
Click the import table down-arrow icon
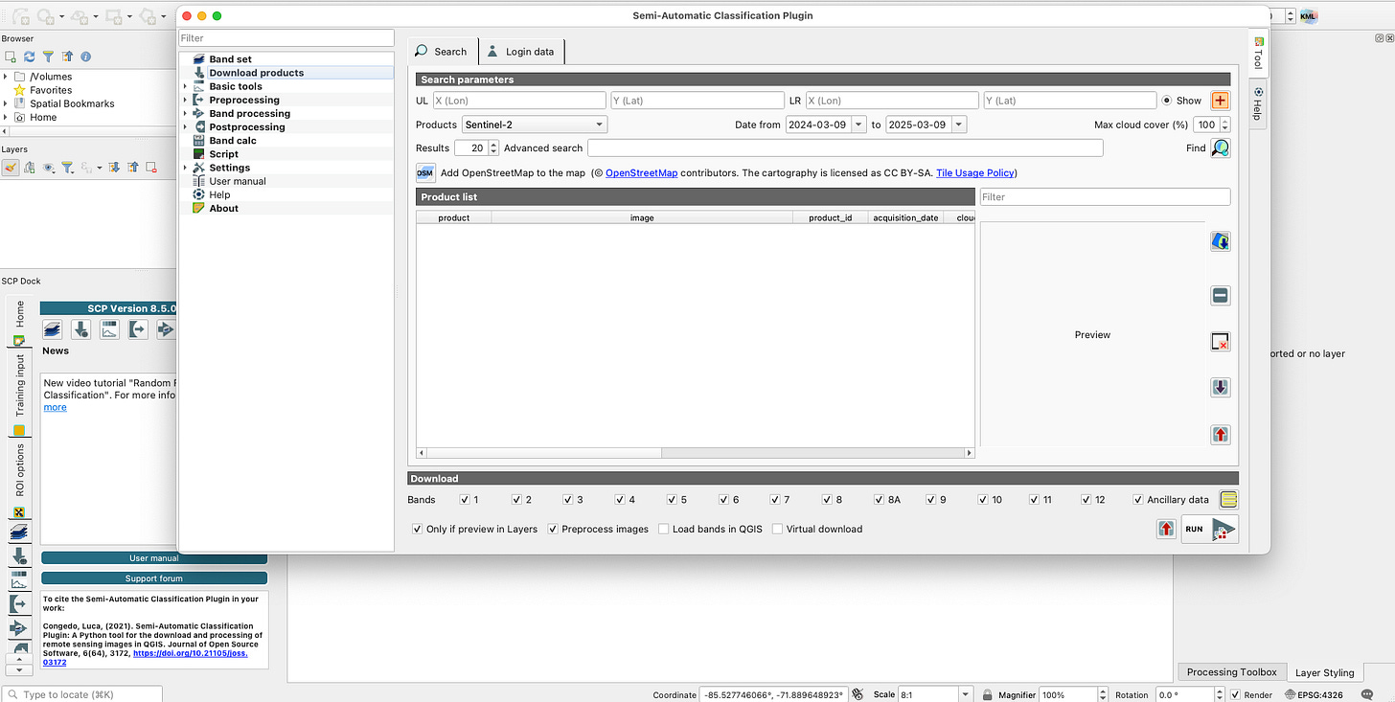pos(1221,388)
